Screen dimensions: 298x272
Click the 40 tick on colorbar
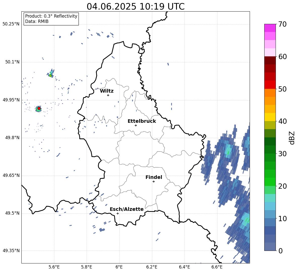(x=282, y=121)
